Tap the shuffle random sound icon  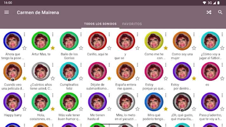209,12
